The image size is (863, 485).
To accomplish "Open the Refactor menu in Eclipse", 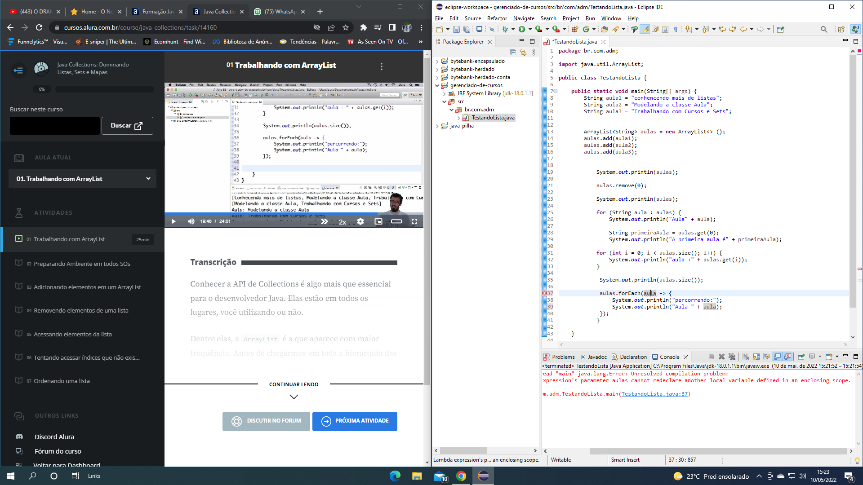I will click(497, 18).
